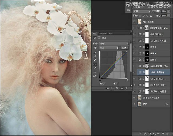This screenshot has height=136, width=173.
Task: Expand the '8添加雪花素材' group triangle
Action: pyautogui.click(x=138, y=28)
